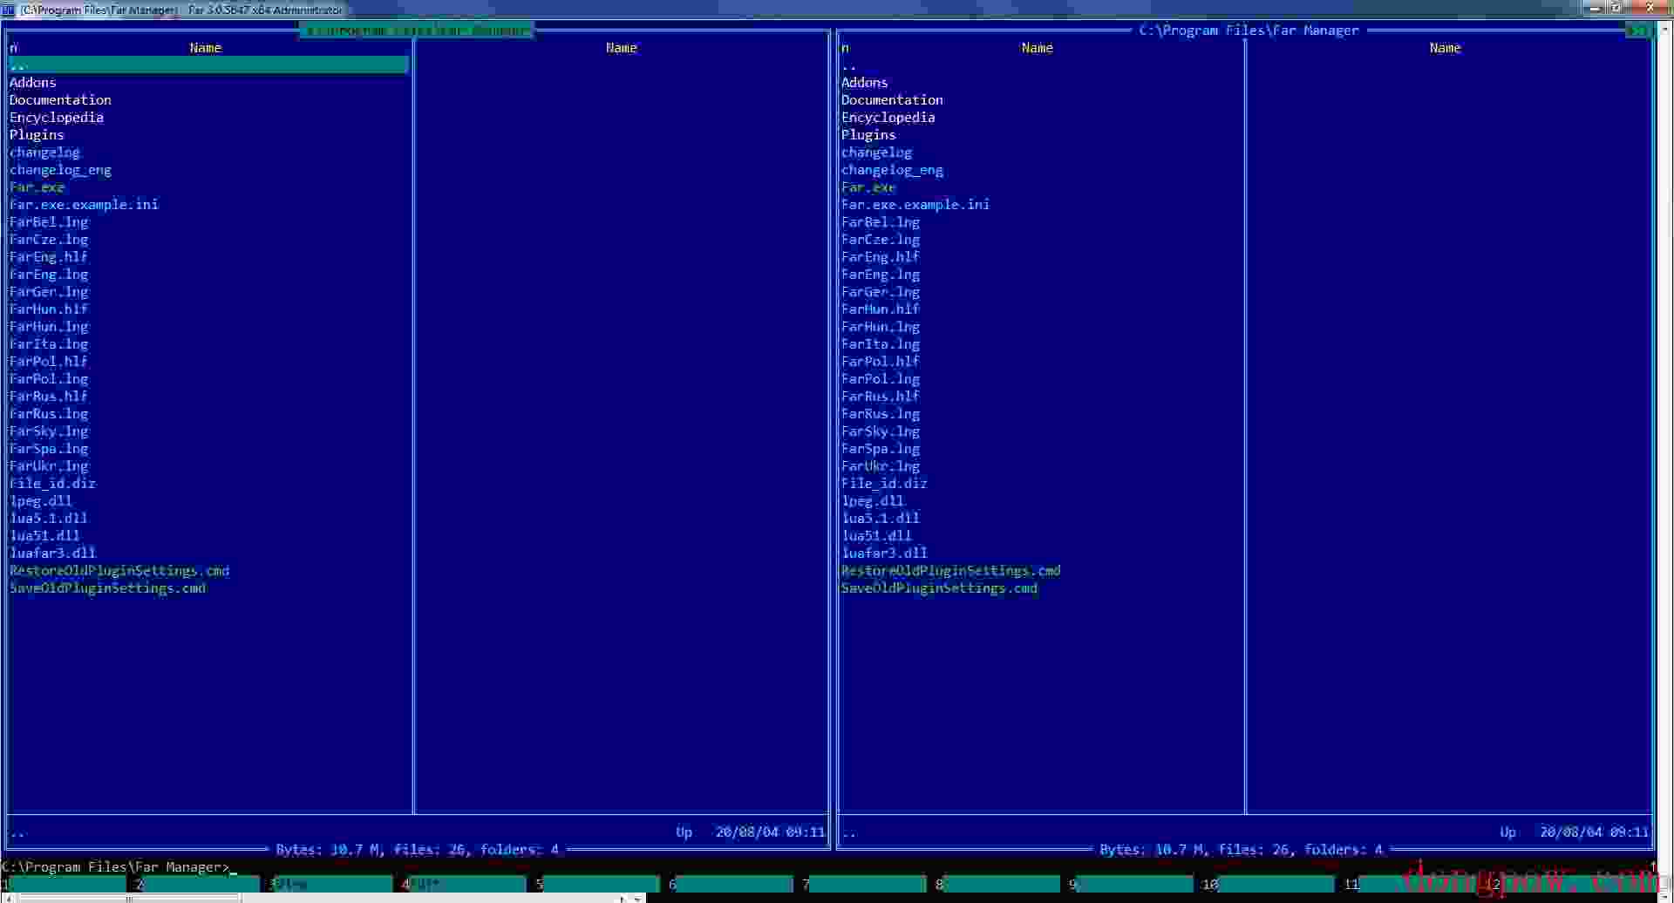This screenshot has width=1674, height=903.
Task: Select Far.exe.example.ini in right panel
Action: coord(915,205)
